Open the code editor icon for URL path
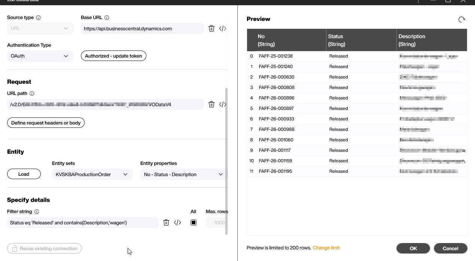 coord(223,104)
